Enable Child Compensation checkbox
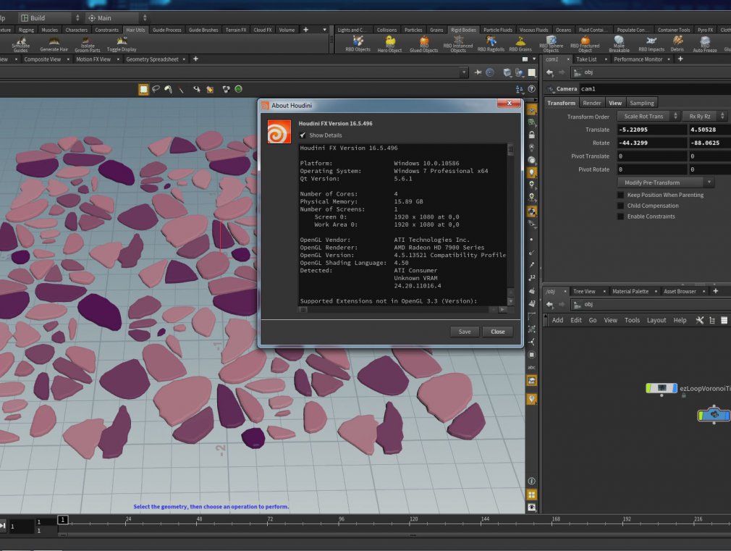This screenshot has width=731, height=551. tap(620, 206)
